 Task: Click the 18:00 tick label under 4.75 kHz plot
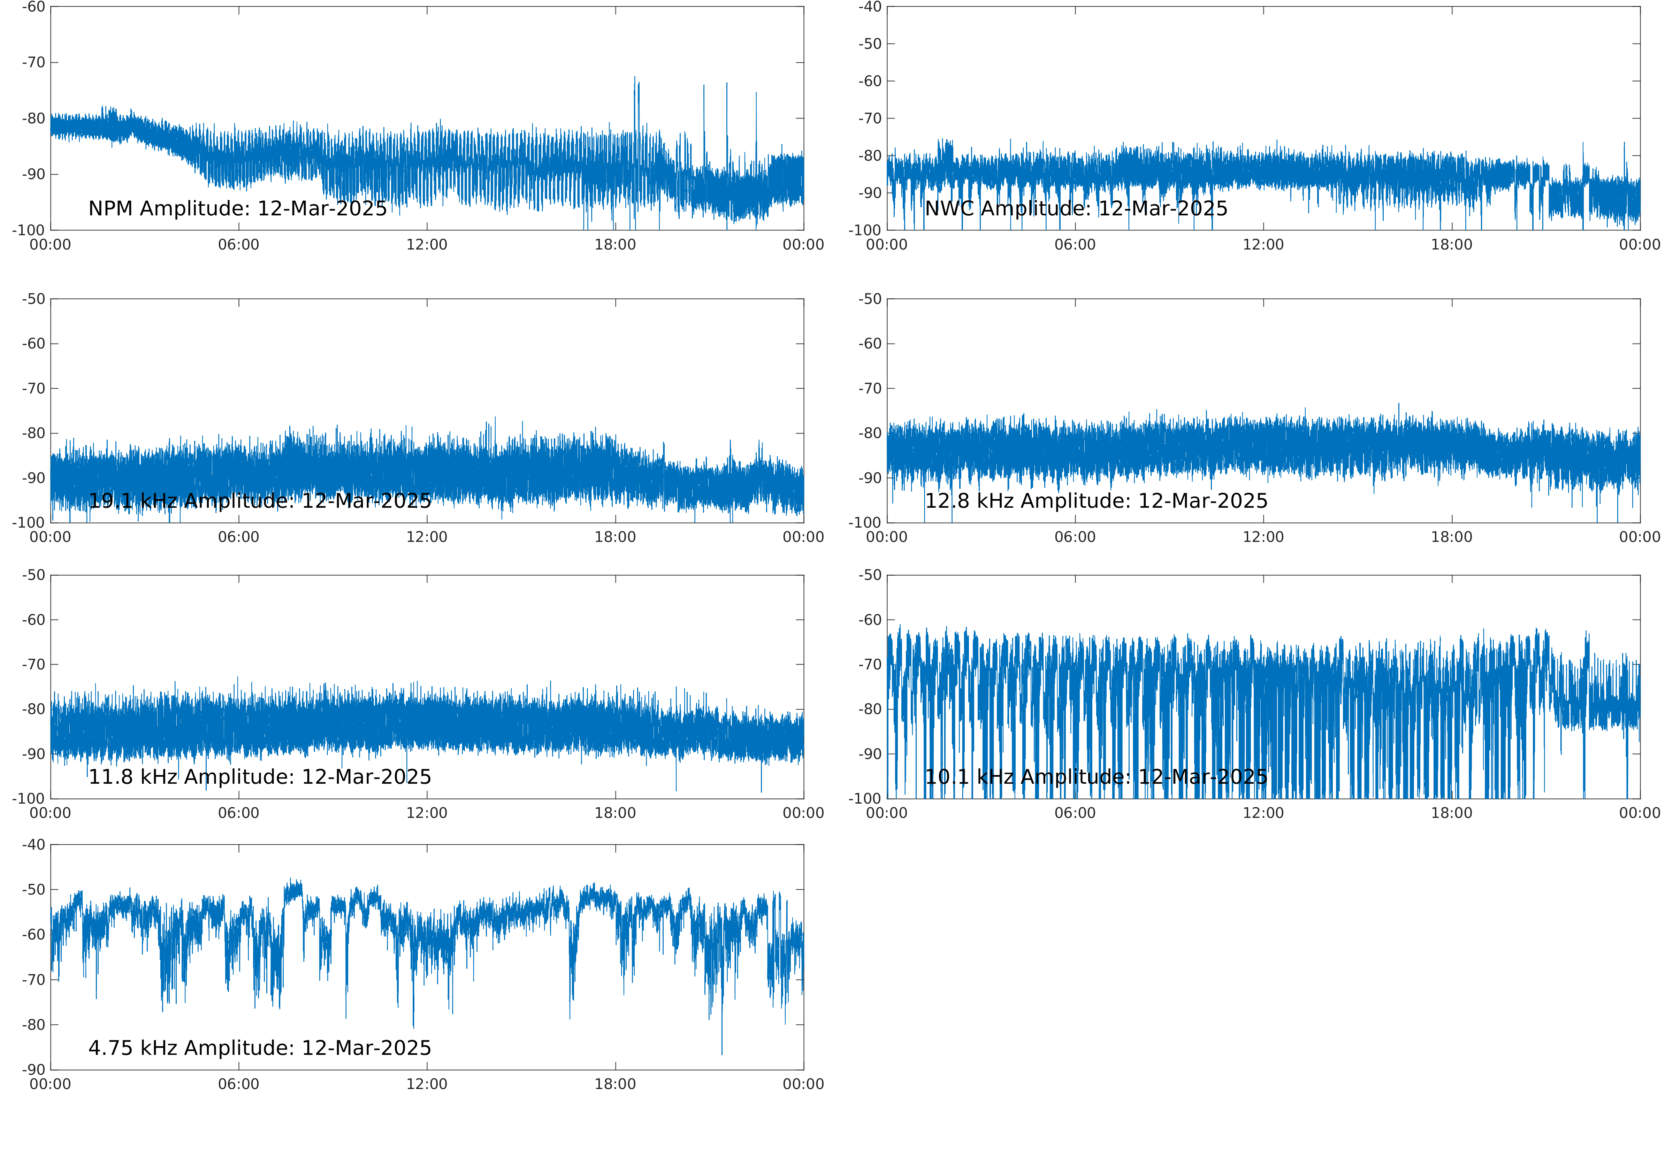(614, 1084)
